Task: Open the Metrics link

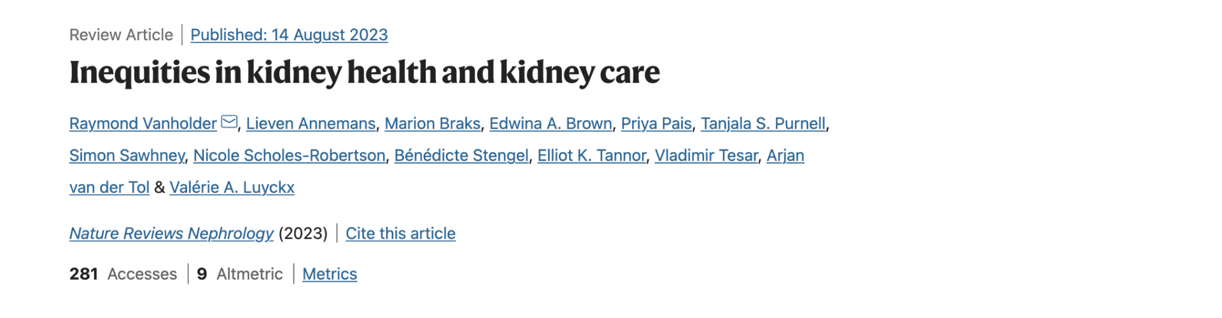Action: 330,274
